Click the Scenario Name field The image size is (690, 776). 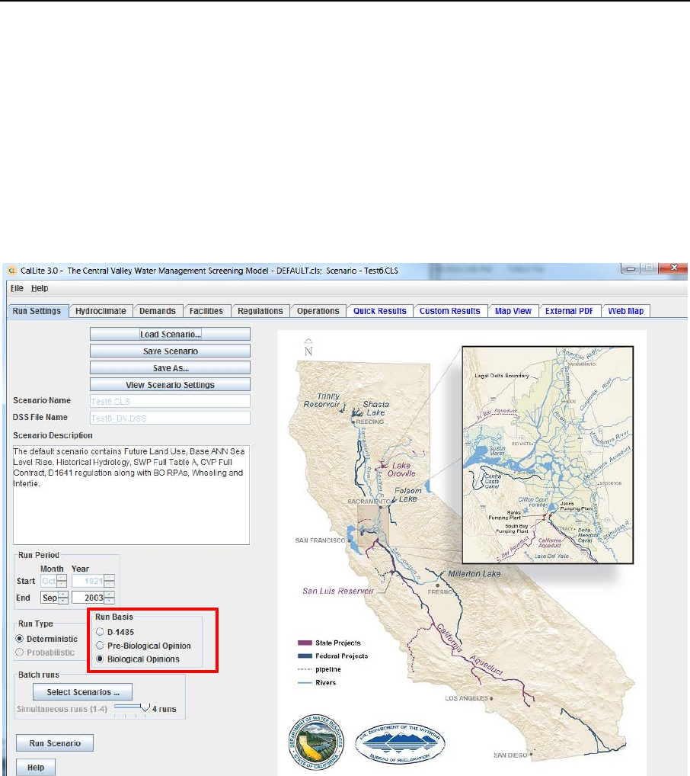coord(170,402)
